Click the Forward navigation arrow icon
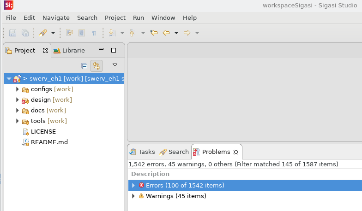 coord(187,33)
